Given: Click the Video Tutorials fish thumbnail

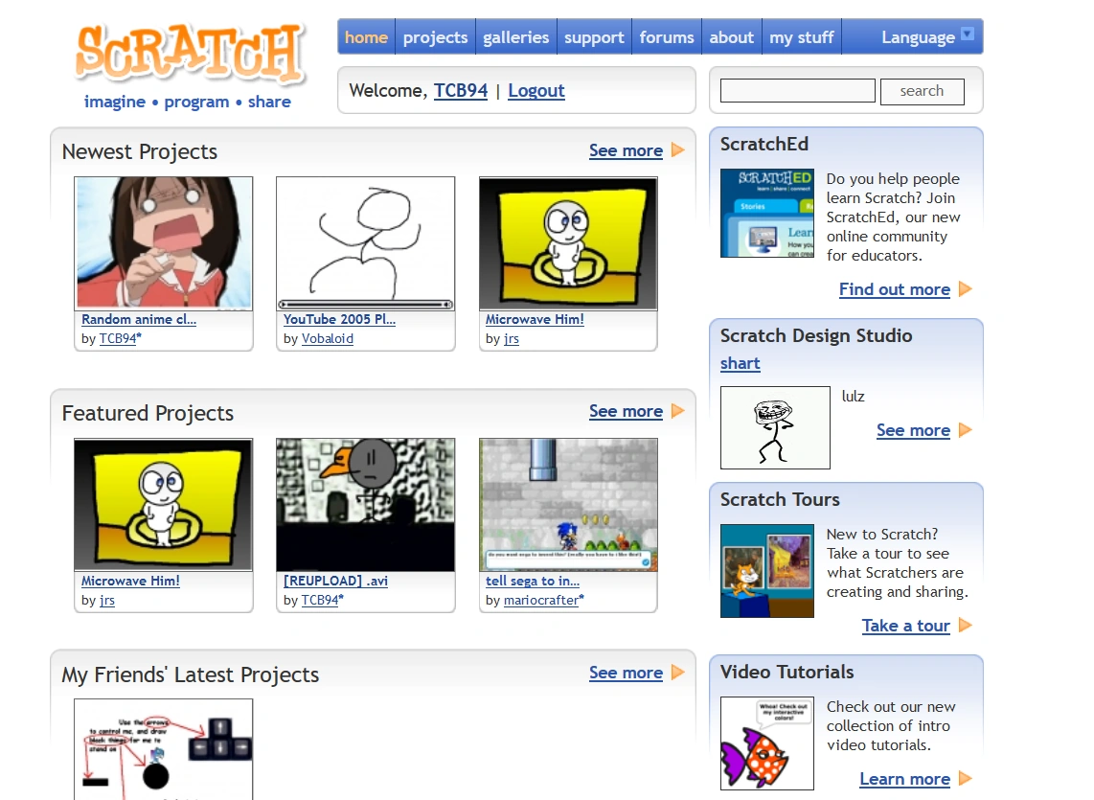Looking at the screenshot, I should pyautogui.click(x=766, y=743).
